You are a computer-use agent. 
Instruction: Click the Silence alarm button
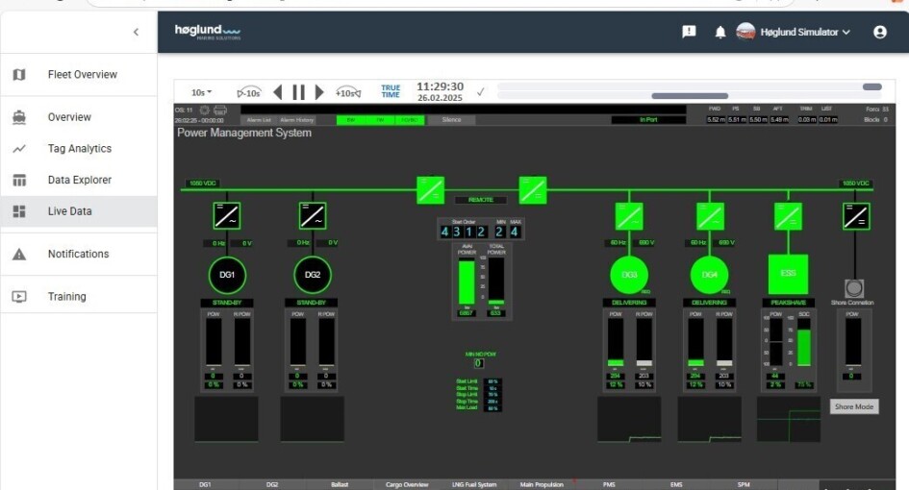click(451, 120)
